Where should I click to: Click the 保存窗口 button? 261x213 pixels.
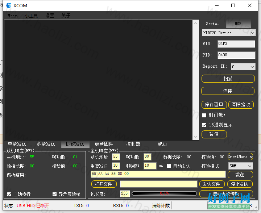214,105
